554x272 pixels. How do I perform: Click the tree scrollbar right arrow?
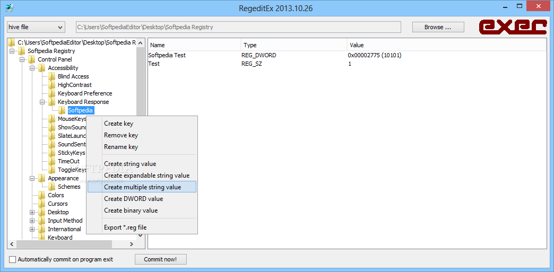click(132, 244)
